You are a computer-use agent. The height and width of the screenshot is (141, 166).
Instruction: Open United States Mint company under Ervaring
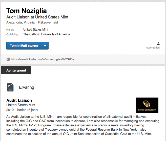21,105
